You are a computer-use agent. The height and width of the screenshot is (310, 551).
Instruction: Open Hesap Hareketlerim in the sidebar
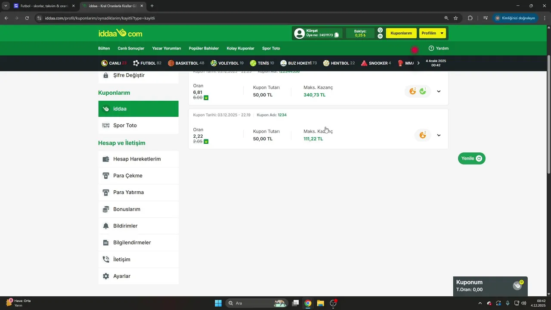point(138,159)
